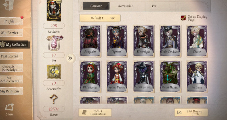Toggle the Set as Display Page checkbox
The image size is (227, 120).
coord(183,18)
